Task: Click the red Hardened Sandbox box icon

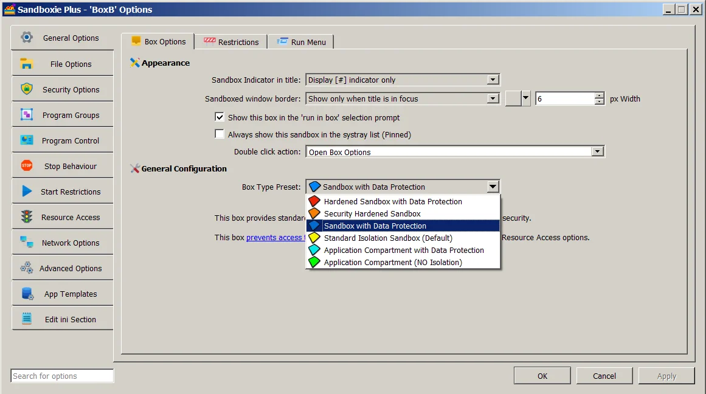Action: click(x=314, y=201)
